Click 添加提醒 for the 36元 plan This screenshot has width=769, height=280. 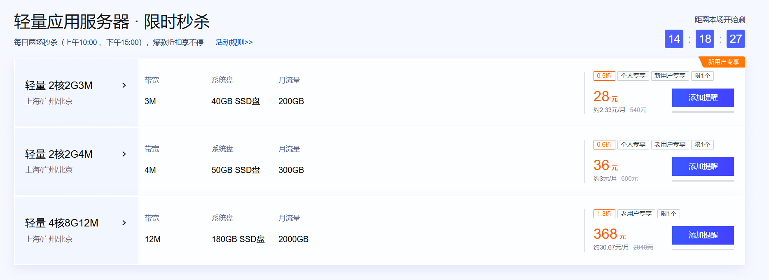(703, 166)
